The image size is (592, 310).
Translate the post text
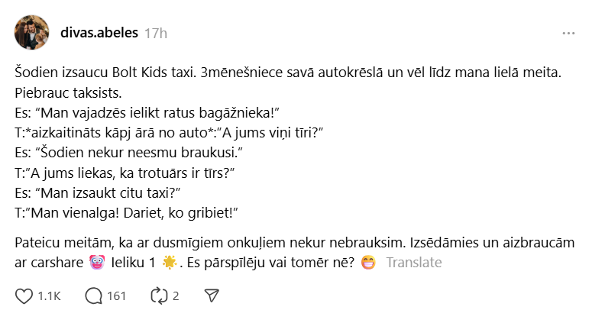tap(414, 263)
